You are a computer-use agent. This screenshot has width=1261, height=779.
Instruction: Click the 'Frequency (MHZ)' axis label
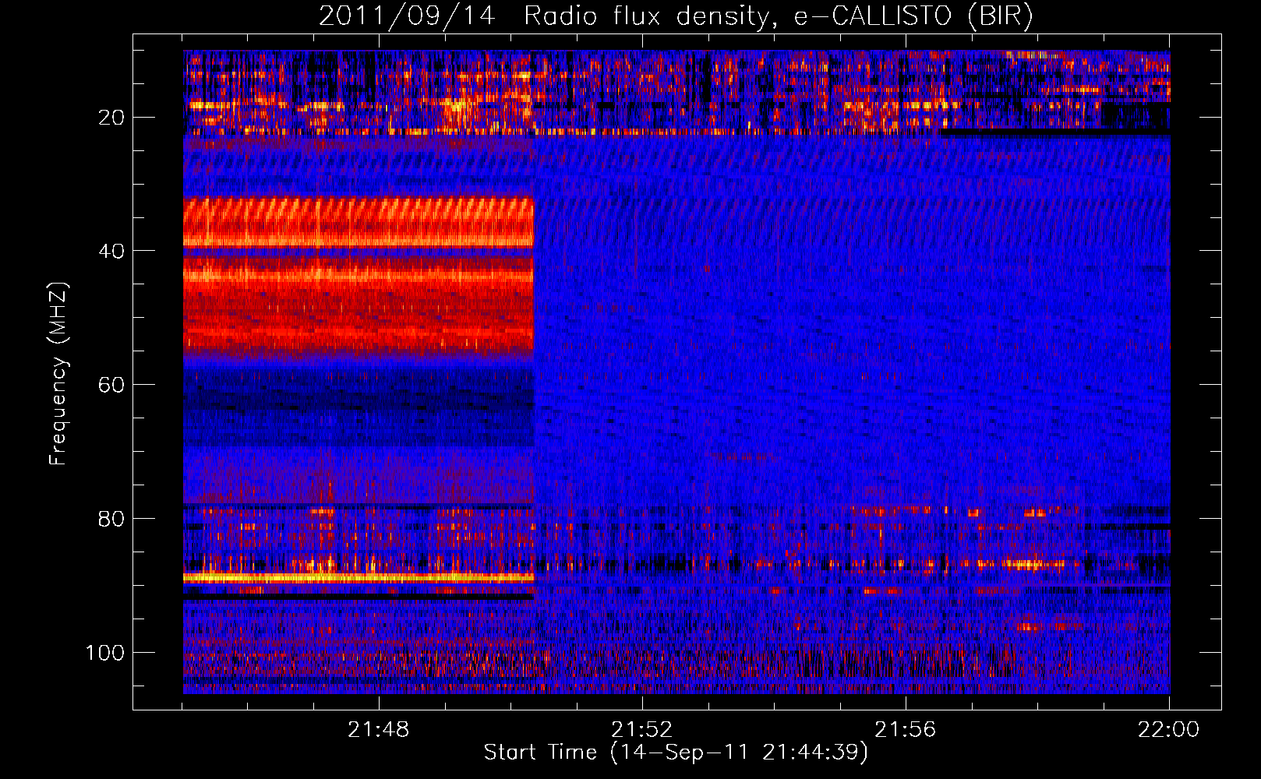[58, 374]
